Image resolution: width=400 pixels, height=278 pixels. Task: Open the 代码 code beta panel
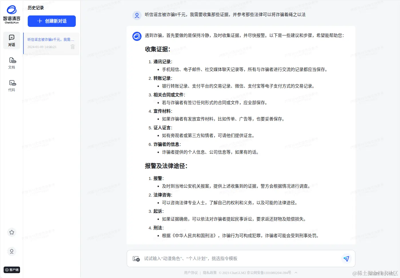[11, 85]
